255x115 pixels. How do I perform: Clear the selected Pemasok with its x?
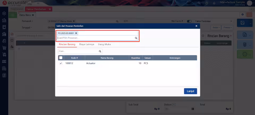(x=74, y=21)
